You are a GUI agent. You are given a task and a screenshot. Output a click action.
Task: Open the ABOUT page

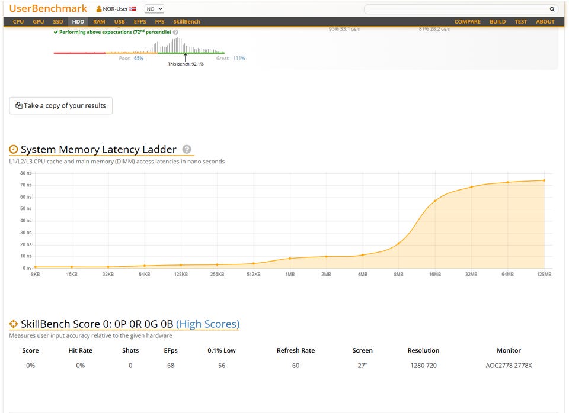(x=545, y=22)
